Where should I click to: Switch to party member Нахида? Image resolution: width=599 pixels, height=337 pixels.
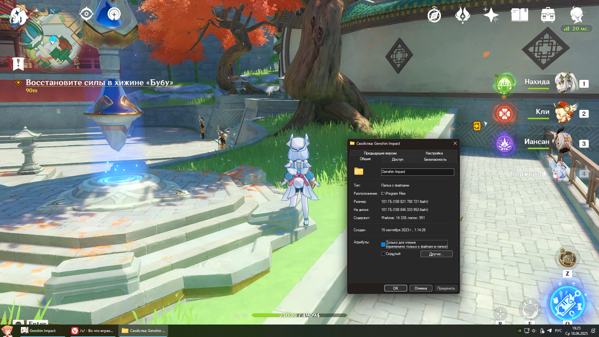coord(558,83)
